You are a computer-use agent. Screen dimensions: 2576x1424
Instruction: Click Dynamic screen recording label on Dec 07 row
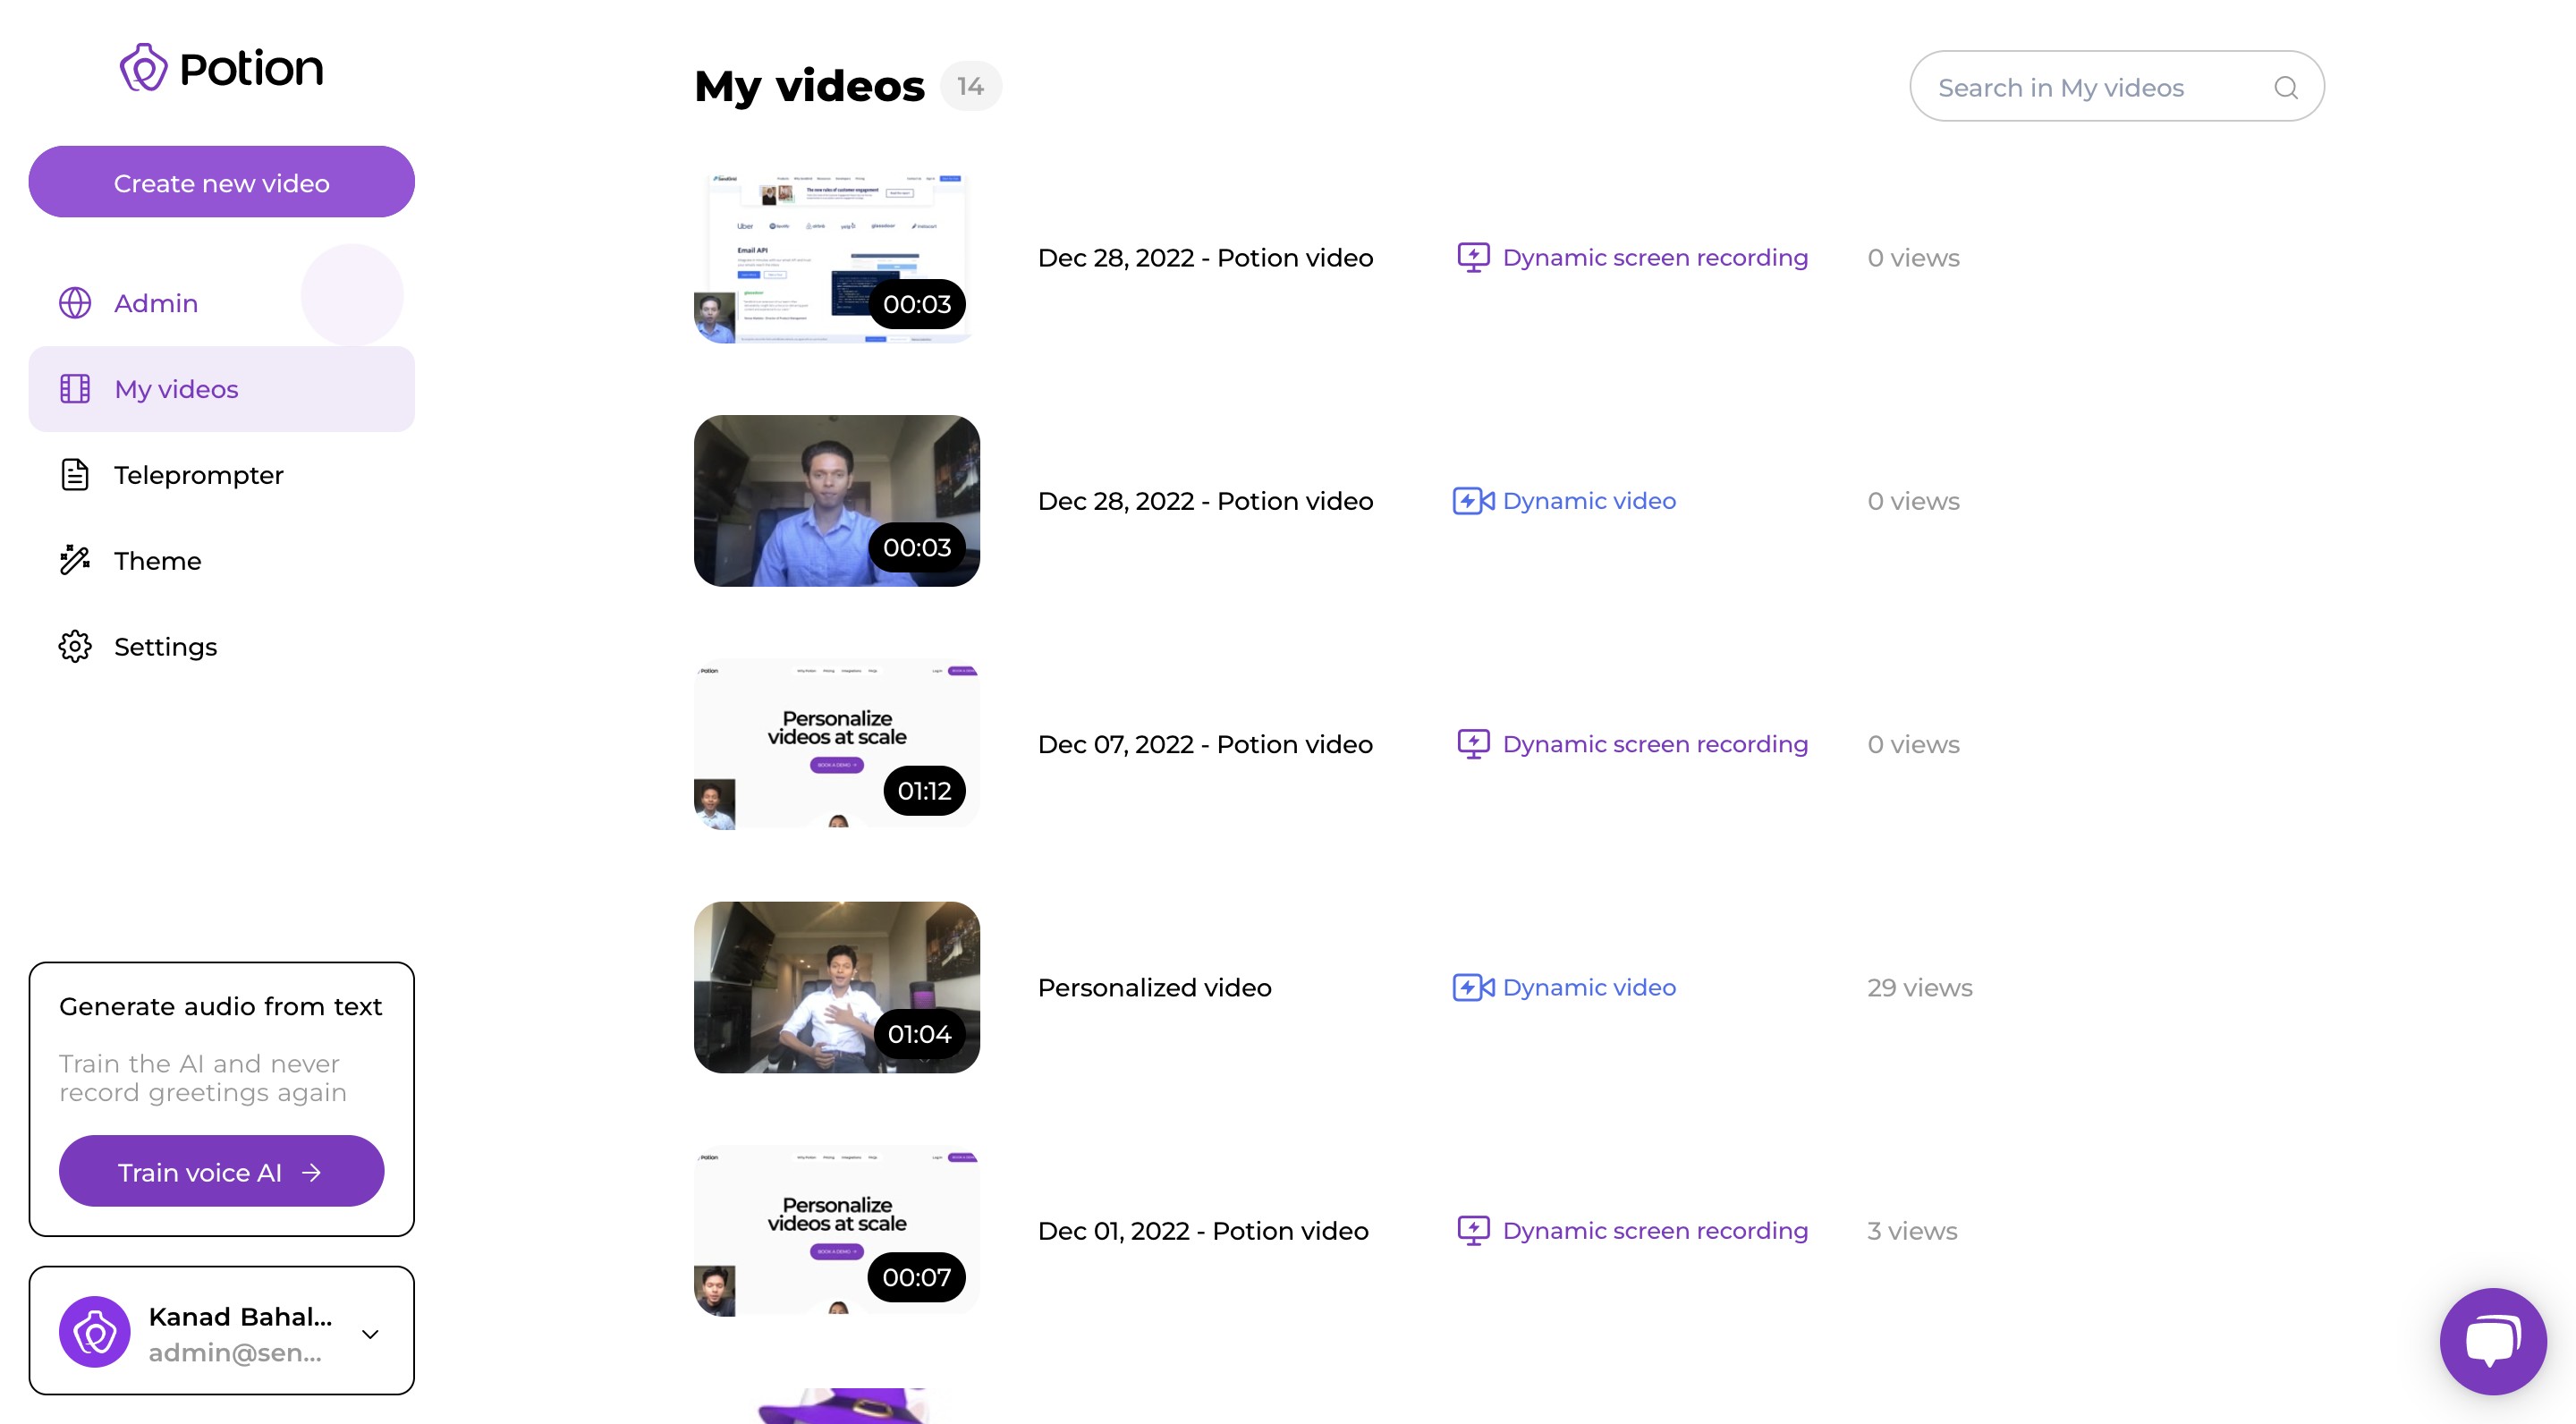click(x=1655, y=744)
